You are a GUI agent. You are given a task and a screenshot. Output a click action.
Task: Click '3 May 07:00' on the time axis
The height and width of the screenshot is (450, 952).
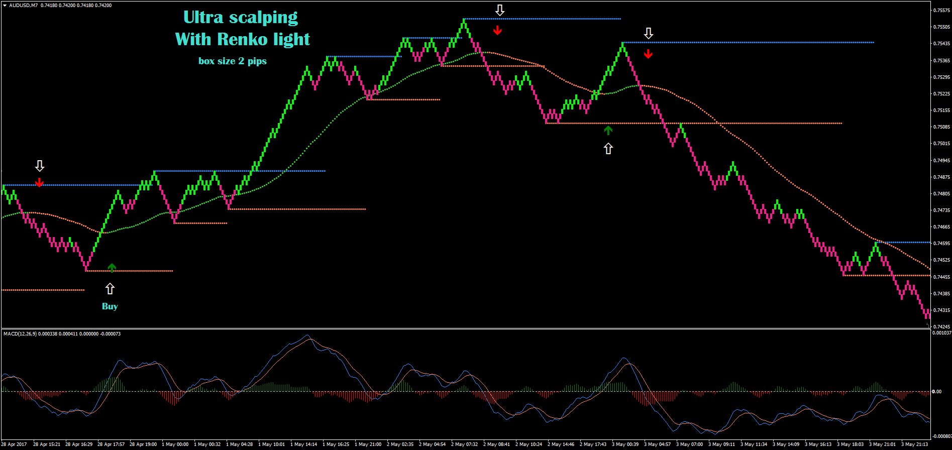coord(690,444)
